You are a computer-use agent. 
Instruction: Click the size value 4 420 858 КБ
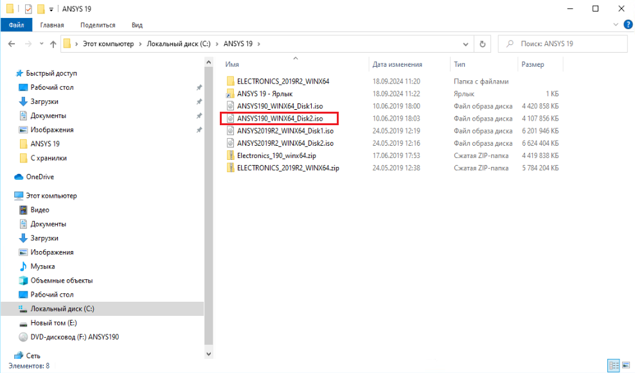[541, 107]
